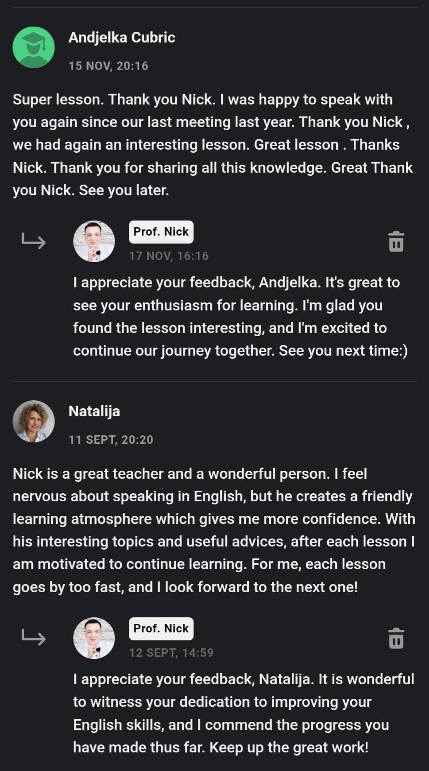Delete Prof. Nick's reply to Andjelka
This screenshot has width=429, height=771.
(x=396, y=241)
